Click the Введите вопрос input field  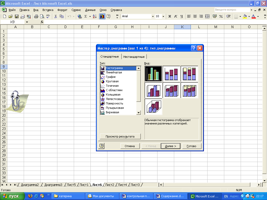(x=232, y=10)
